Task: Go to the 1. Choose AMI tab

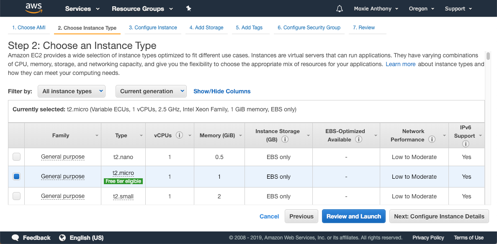Action: (29, 28)
